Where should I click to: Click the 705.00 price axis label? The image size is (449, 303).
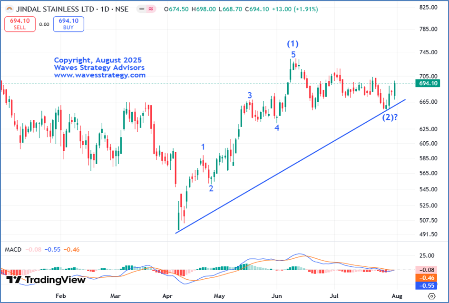pos(429,76)
